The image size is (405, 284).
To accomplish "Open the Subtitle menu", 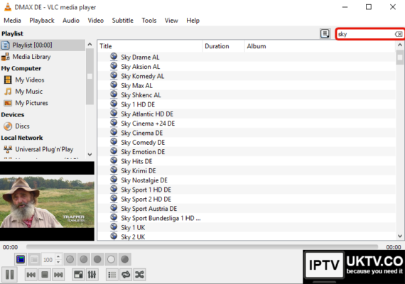I will click(123, 21).
